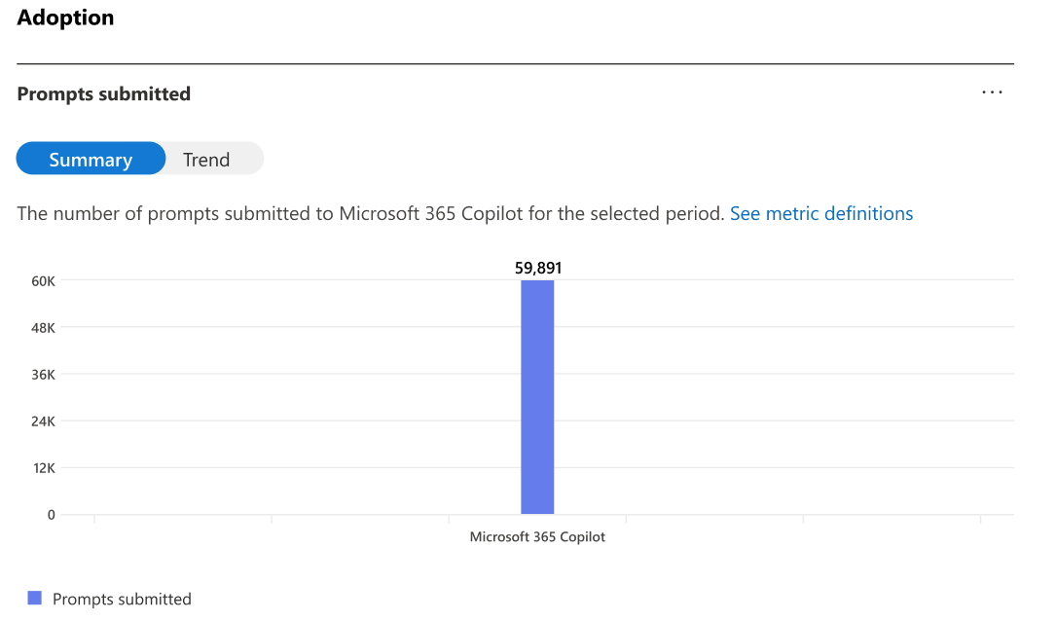
Task: Open the more options ellipsis menu
Action: [992, 92]
